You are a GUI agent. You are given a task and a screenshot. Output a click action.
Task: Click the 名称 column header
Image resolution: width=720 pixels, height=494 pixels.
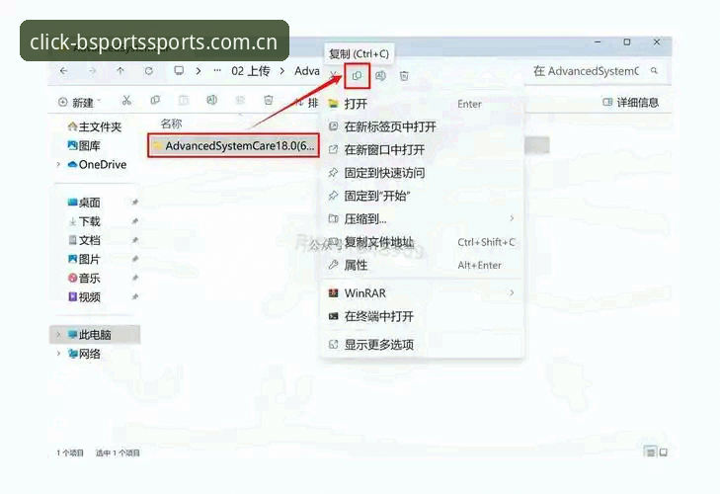(x=171, y=123)
